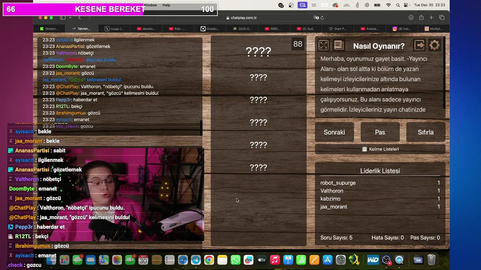Click the overlay message AnanasPartisi : sabit
The image size is (481, 270).
coord(37,150)
